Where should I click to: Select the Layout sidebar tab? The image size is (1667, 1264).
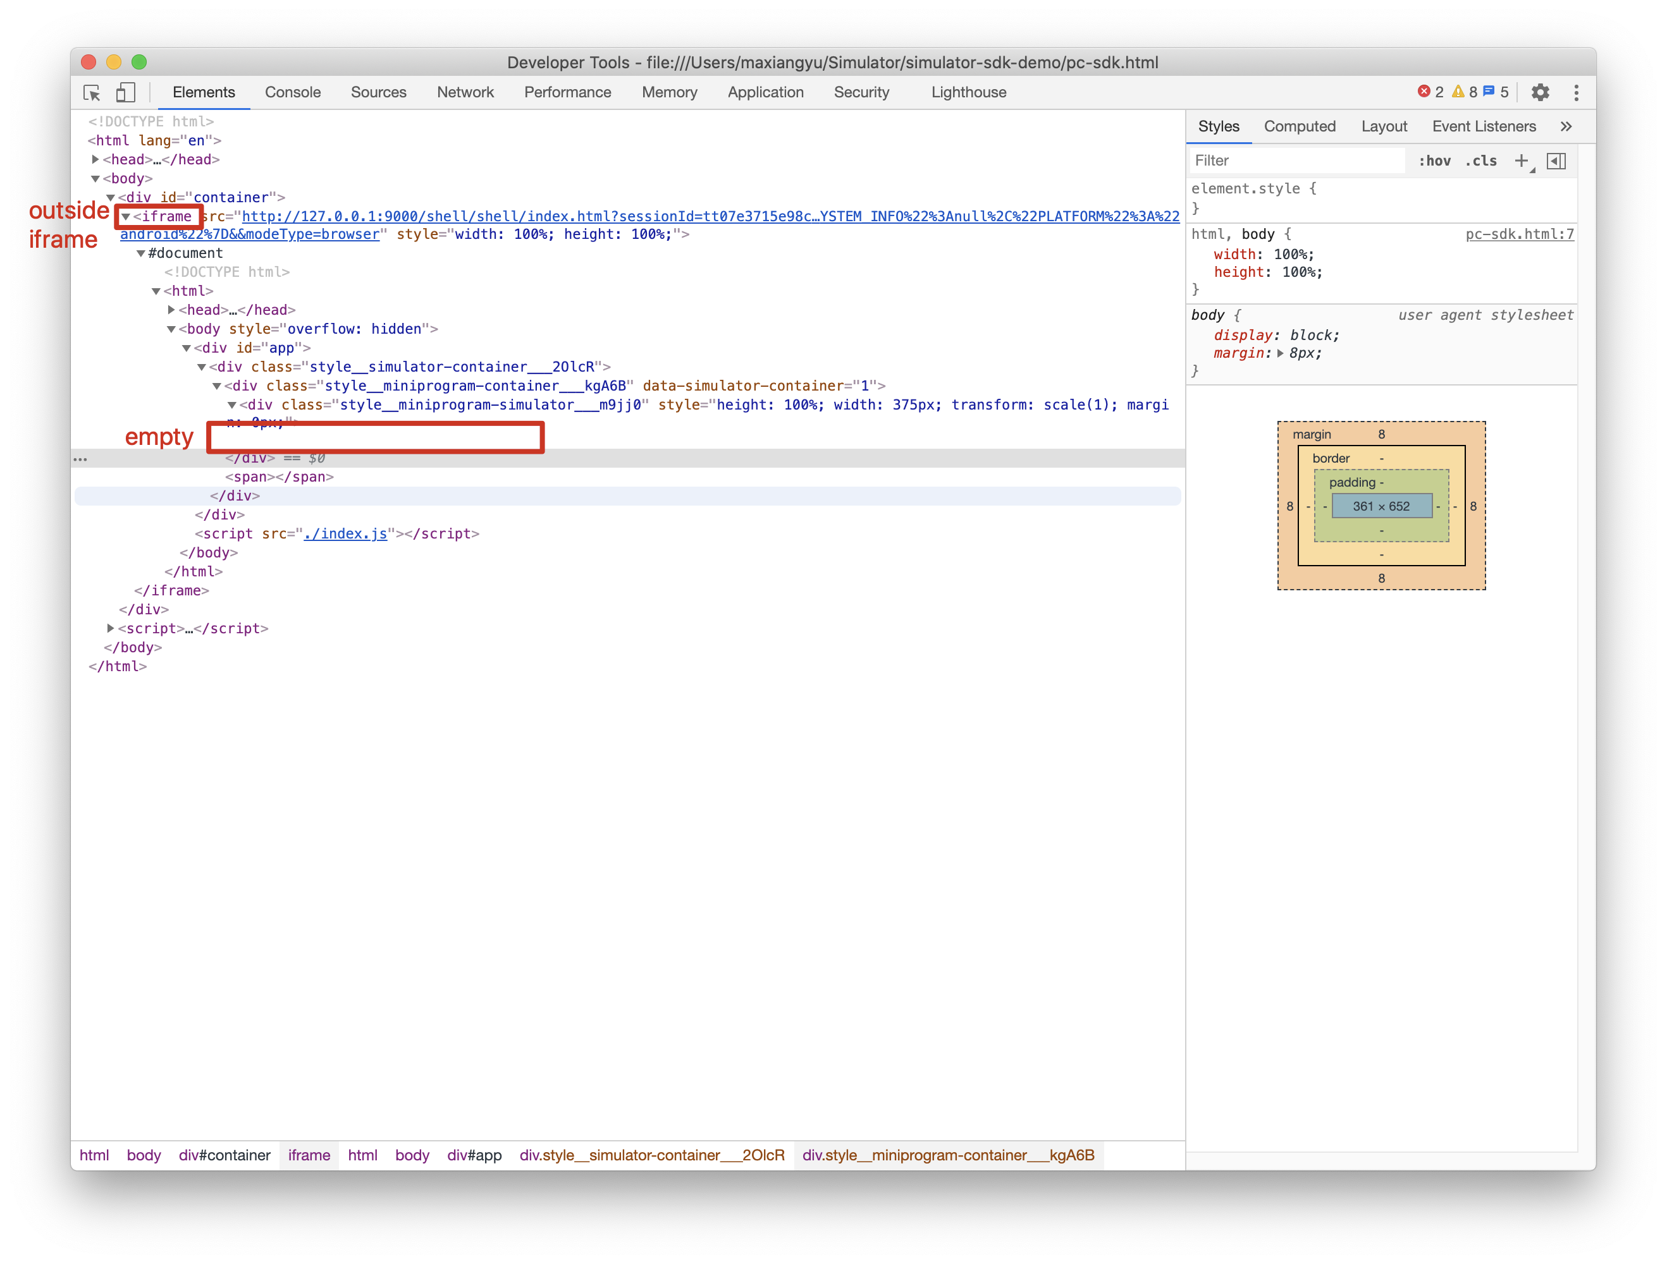pos(1384,126)
